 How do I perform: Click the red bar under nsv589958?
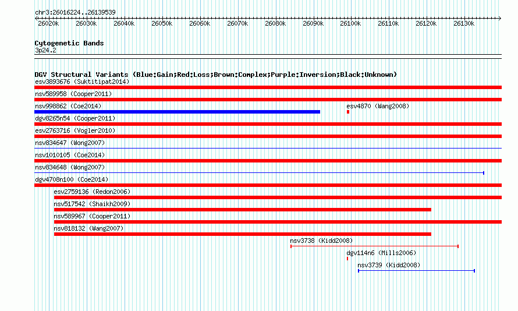click(x=268, y=100)
